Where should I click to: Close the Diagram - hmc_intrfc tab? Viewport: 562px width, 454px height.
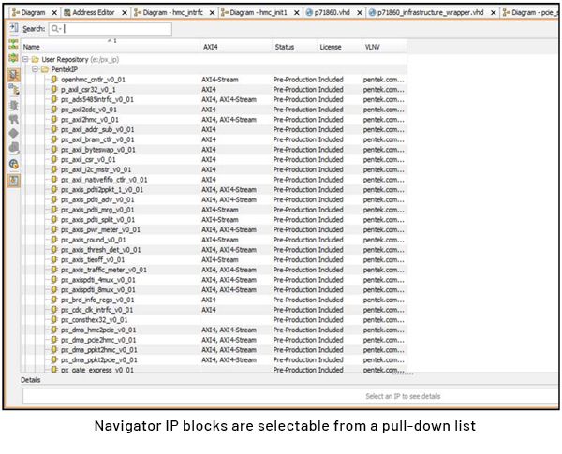213,13
